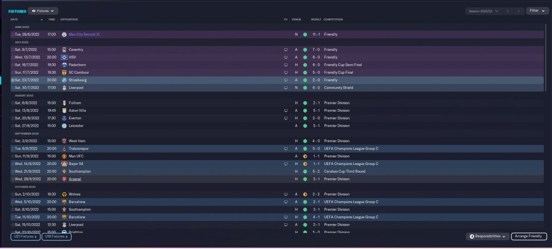The width and height of the screenshot is (552, 249).
Task: Click the Trabzonspor club badge
Action: [x=64, y=149]
